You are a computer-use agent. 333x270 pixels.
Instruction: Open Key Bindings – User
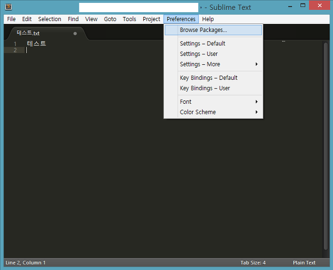[213, 88]
